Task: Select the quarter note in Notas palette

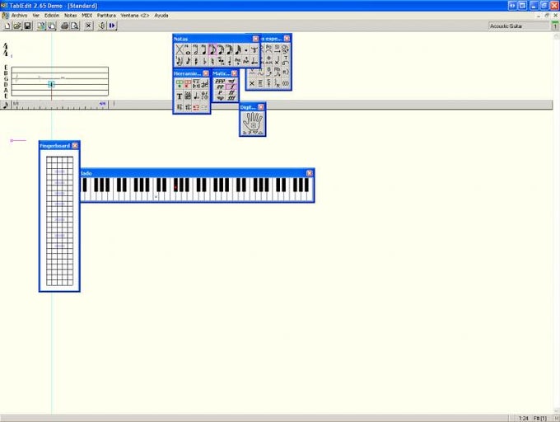Action: point(204,49)
